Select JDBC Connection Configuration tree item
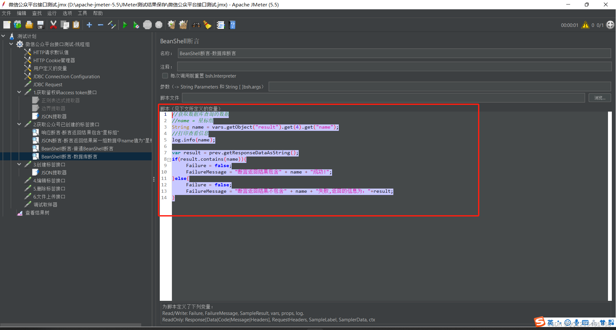Viewport: 616px width, 330px height. (x=66, y=76)
